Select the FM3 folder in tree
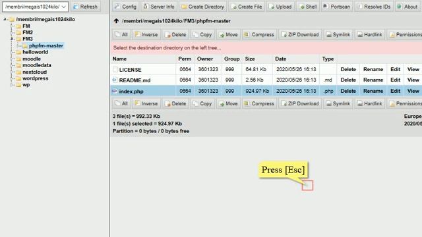The image size is (422, 237). coord(28,39)
